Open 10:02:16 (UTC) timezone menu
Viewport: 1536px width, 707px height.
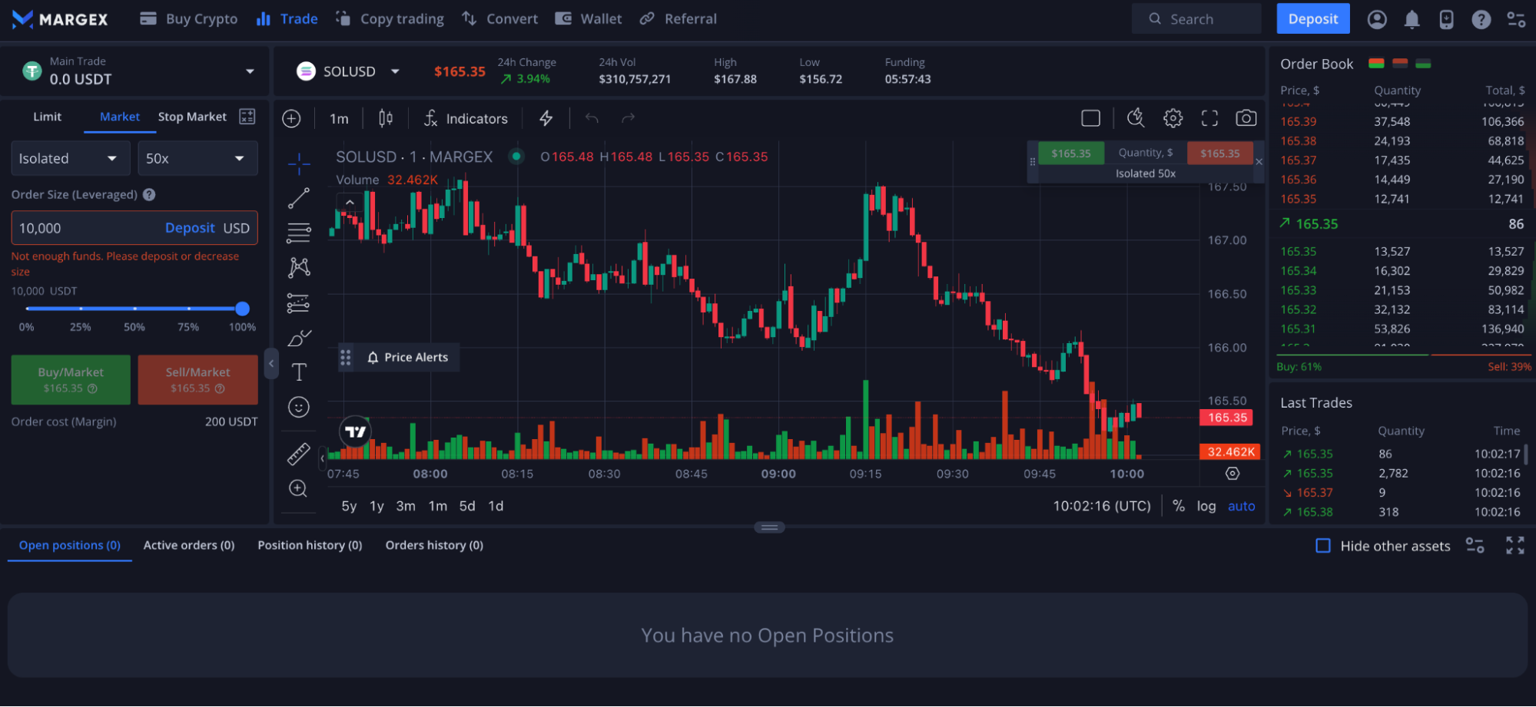click(1102, 506)
